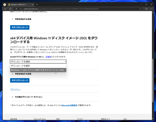Click the 会社 footer heading

tap(125, 119)
